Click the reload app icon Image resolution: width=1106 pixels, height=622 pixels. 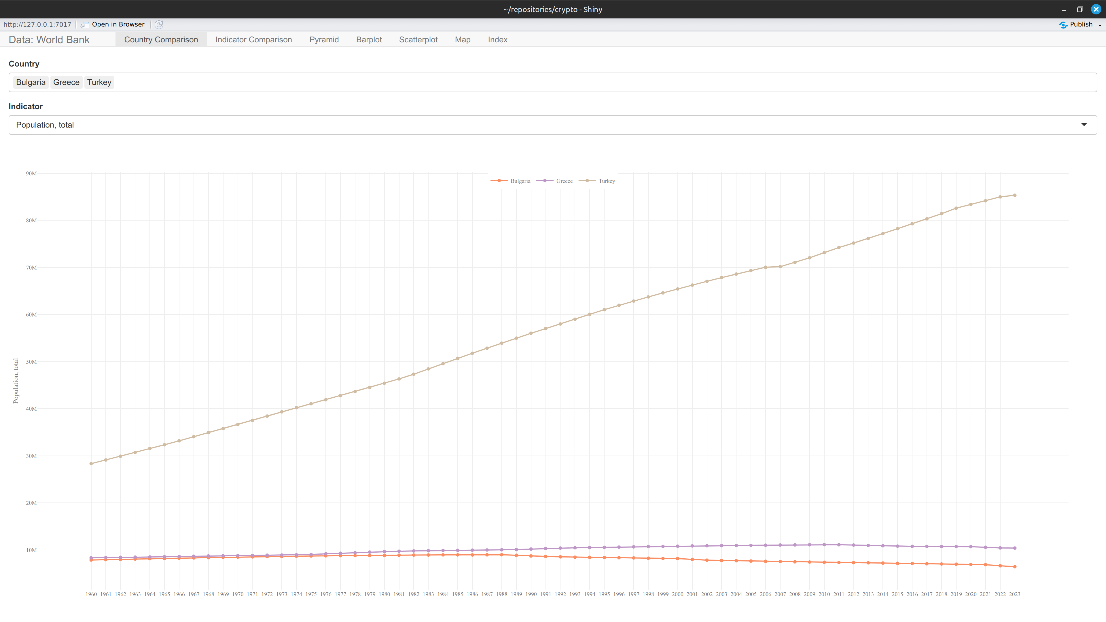coord(159,24)
